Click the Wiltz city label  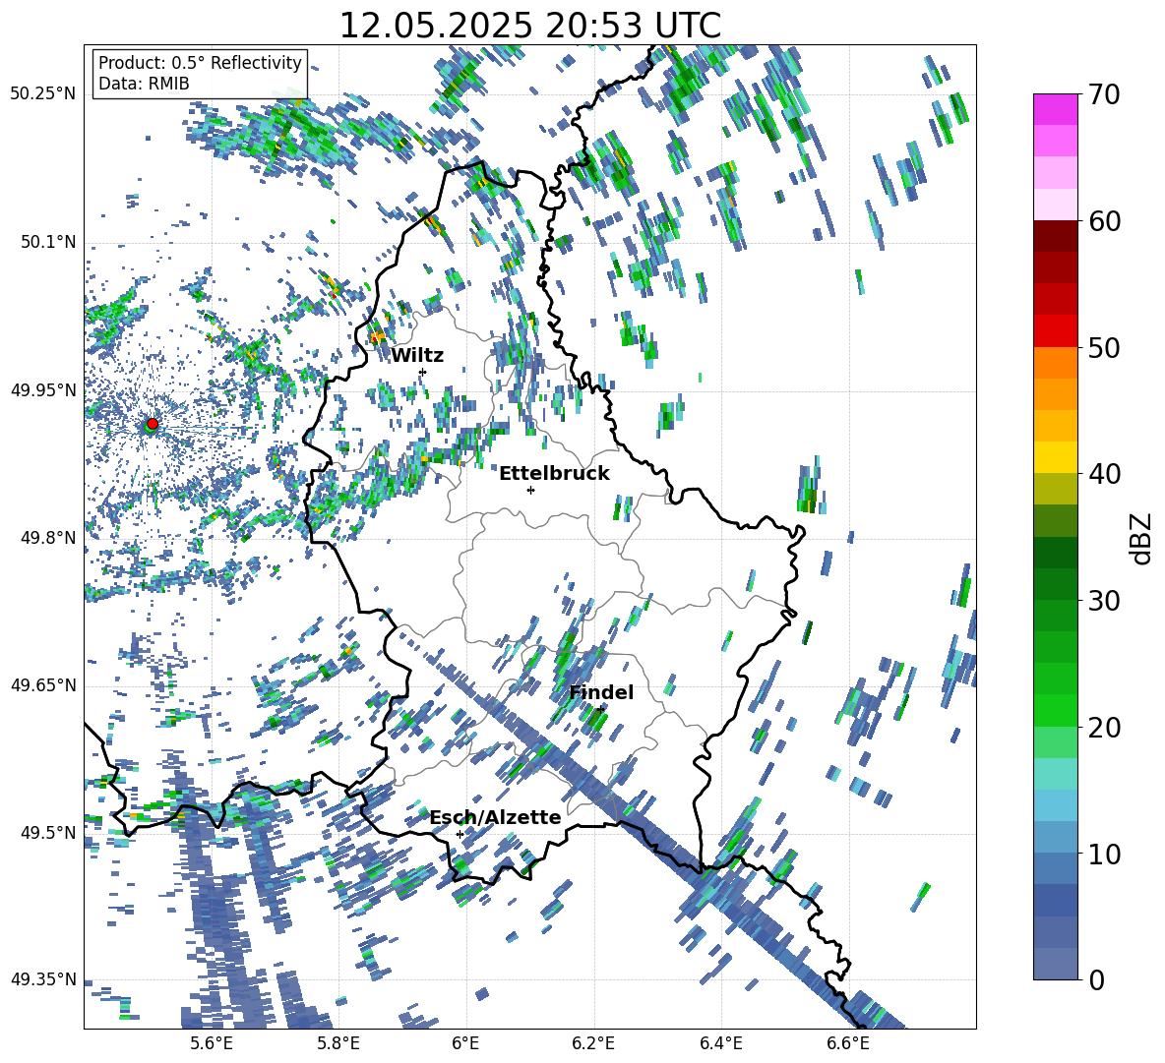coord(417,356)
